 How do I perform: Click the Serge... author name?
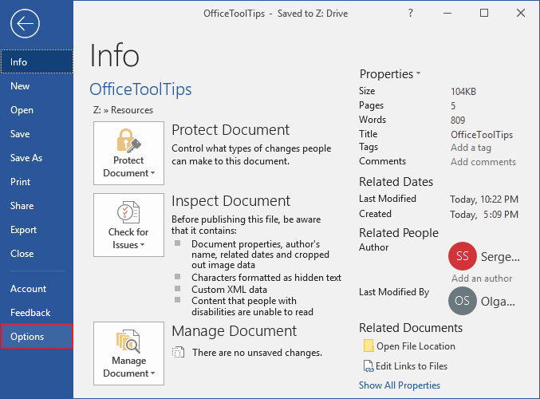[500, 257]
